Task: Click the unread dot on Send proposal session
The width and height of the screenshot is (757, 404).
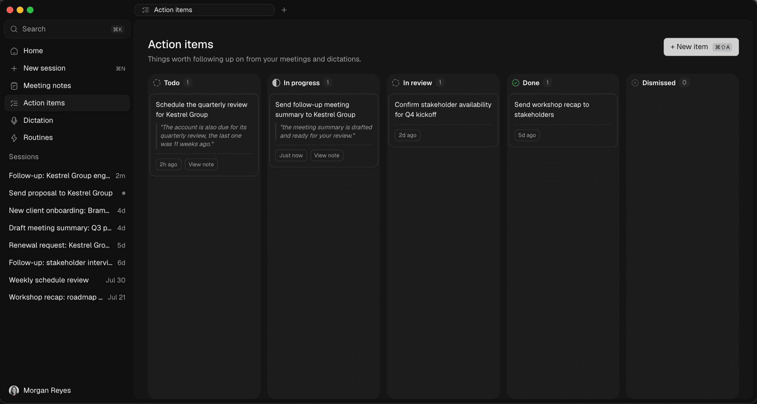Action: click(x=124, y=193)
